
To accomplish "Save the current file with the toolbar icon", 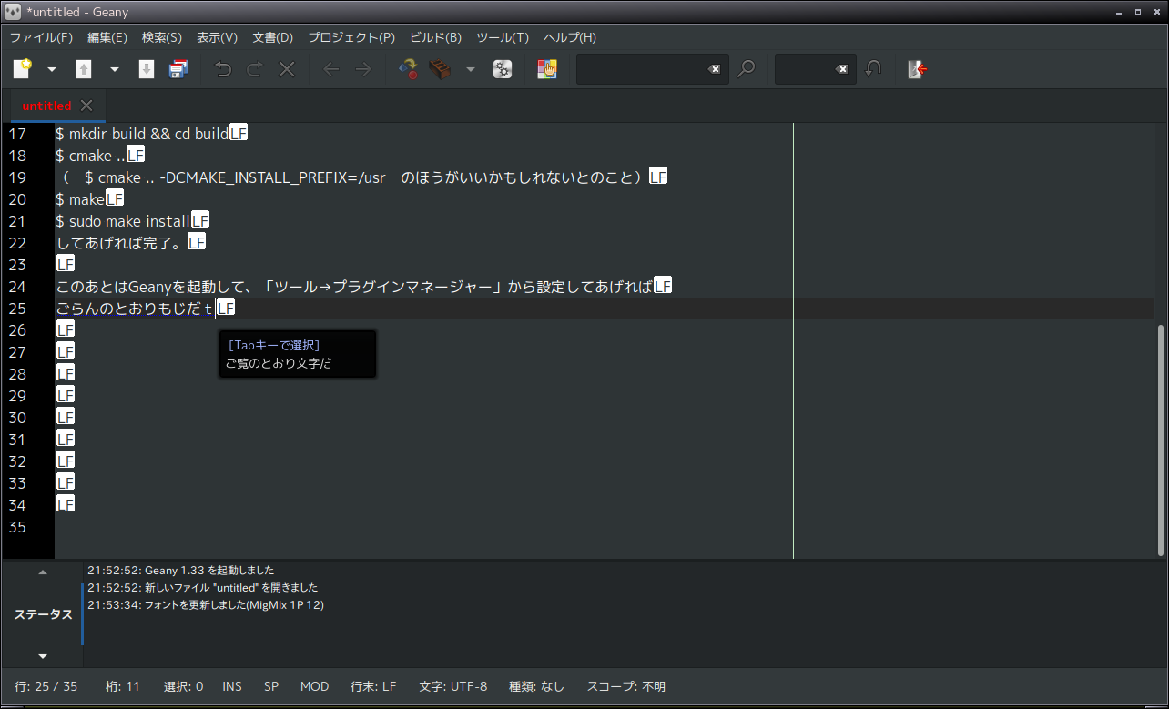I will (146, 69).
